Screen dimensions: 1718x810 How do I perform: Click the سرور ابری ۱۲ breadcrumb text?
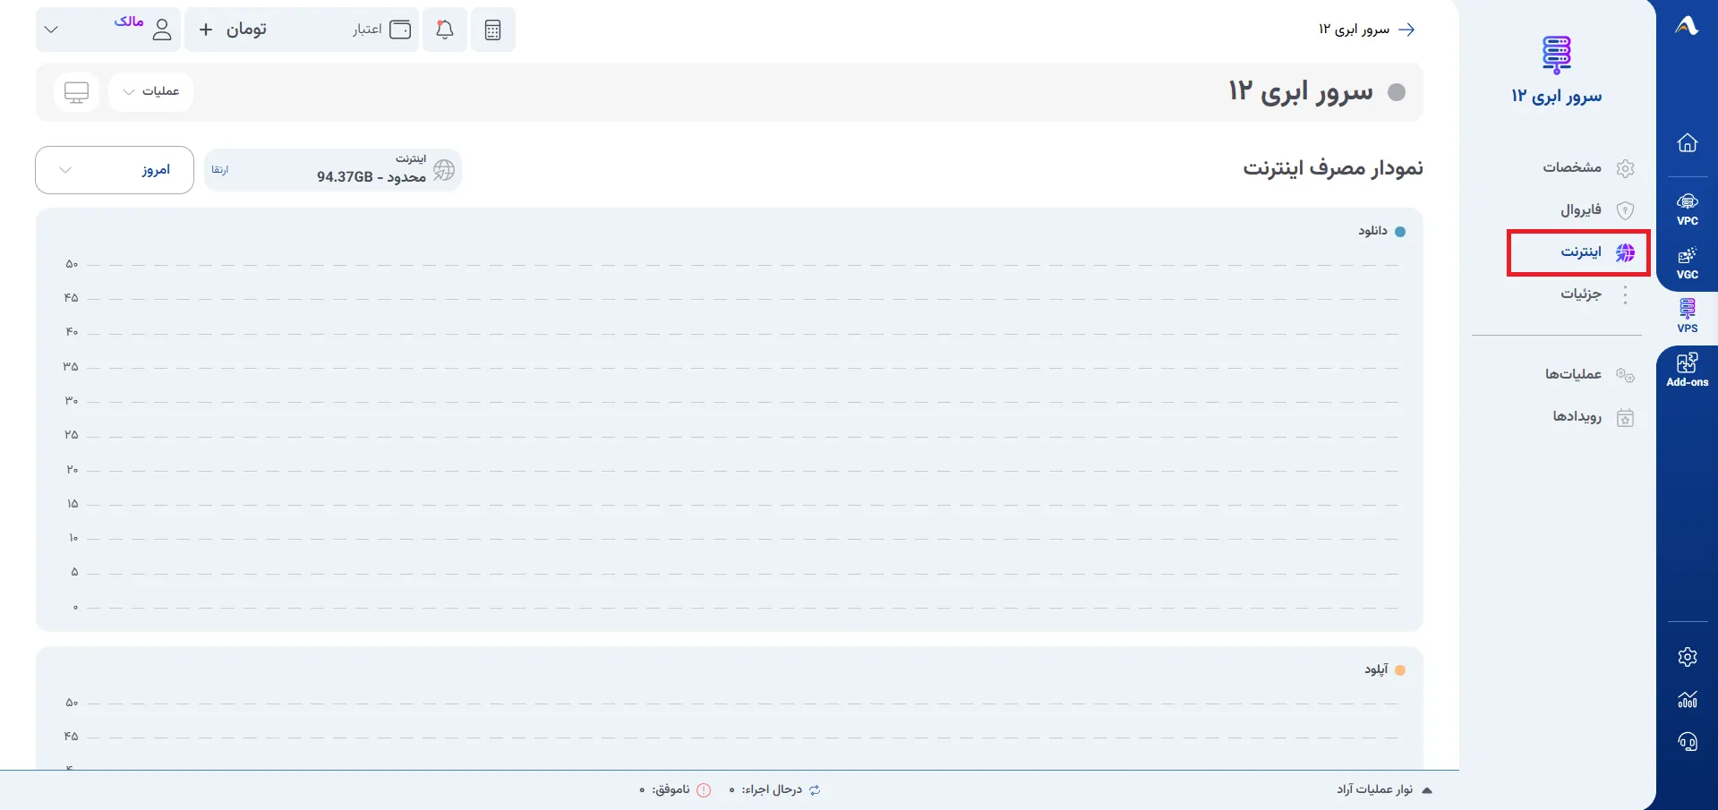[1354, 30]
